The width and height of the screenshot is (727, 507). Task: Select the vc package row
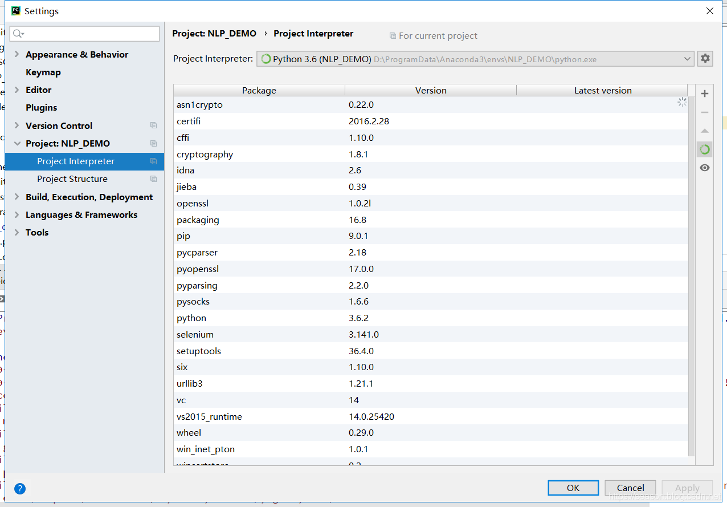coord(431,400)
